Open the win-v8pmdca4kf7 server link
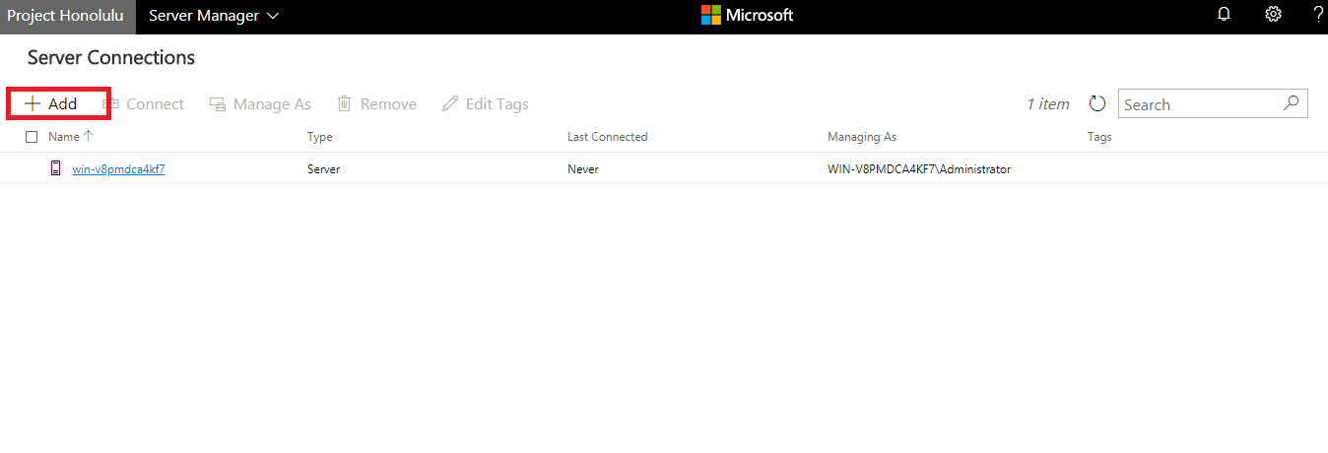The width and height of the screenshot is (1328, 453). (118, 169)
